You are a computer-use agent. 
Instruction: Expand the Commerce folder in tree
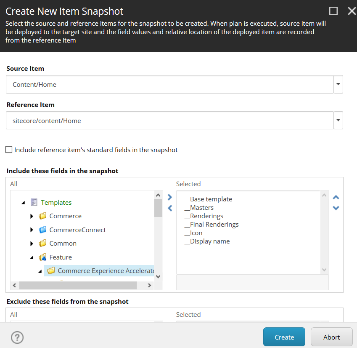tap(32, 216)
